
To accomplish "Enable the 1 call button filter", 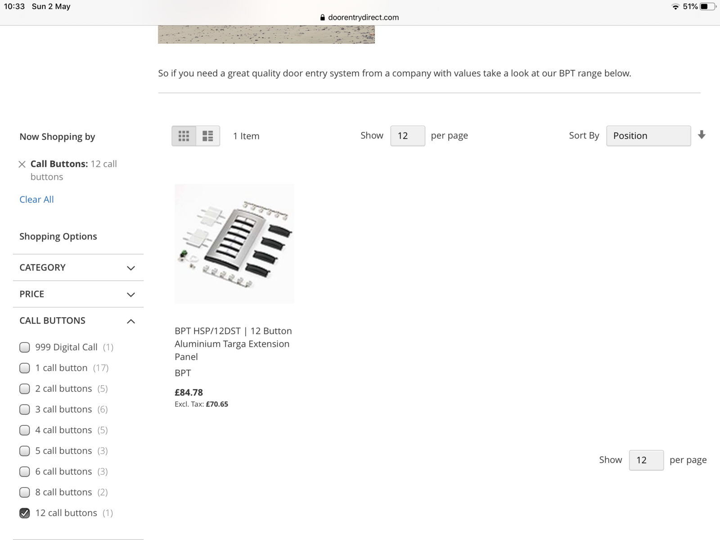I will (x=25, y=368).
